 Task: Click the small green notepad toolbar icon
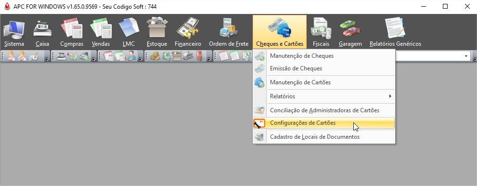pyautogui.click(x=235, y=56)
